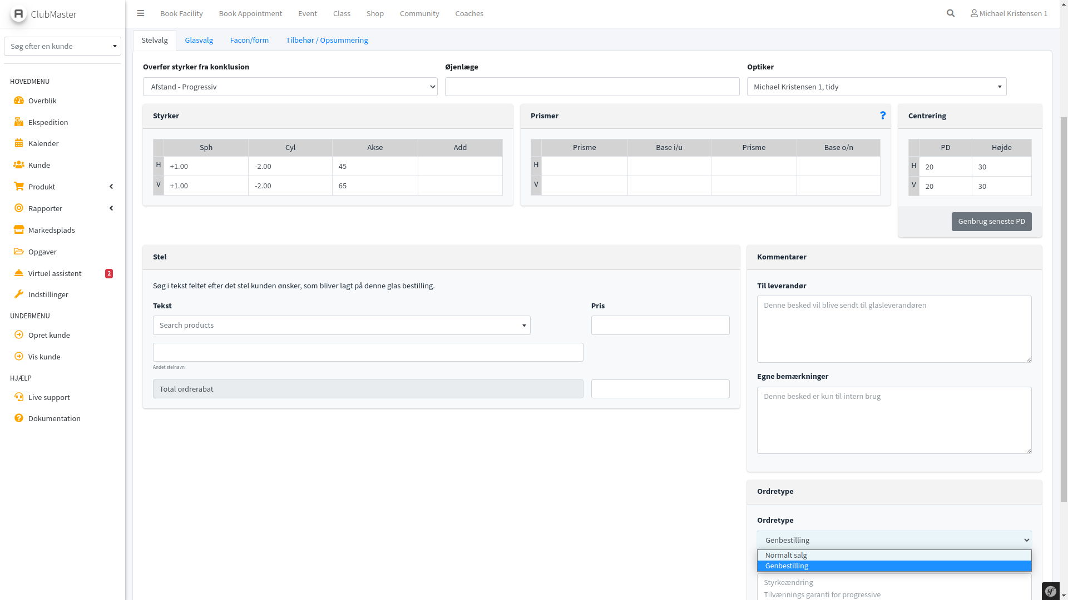Switch to the Glasvalg tab
This screenshot has width=1068, height=600.
(199, 40)
